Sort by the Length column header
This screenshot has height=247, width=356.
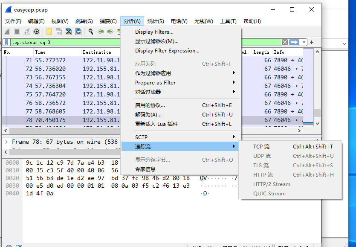pyautogui.click(x=261, y=52)
